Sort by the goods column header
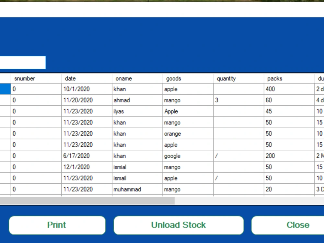Viewport: 324px width, 243px height. click(173, 78)
